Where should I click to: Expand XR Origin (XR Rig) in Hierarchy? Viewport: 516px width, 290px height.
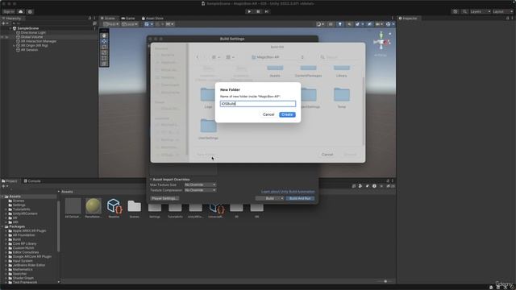pos(14,46)
